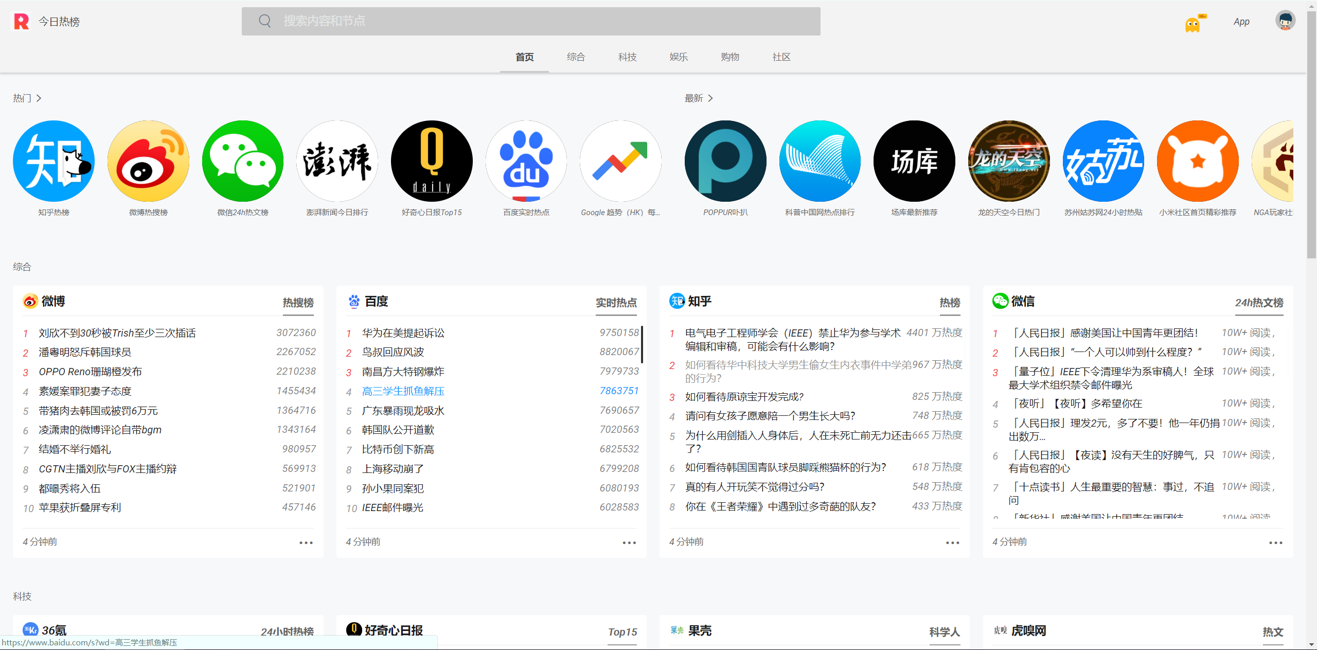Expand the 最新 section chevron
1317x650 pixels.
(x=710, y=98)
